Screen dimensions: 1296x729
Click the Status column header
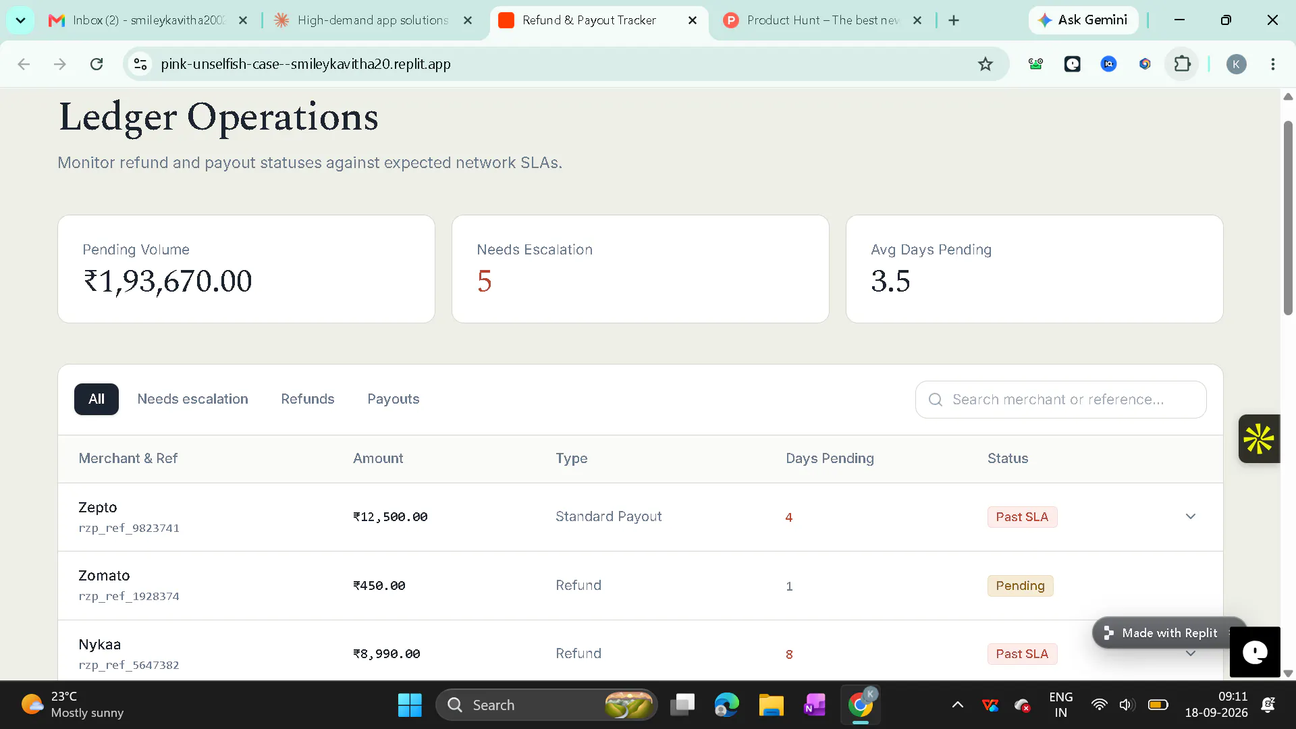1008,458
